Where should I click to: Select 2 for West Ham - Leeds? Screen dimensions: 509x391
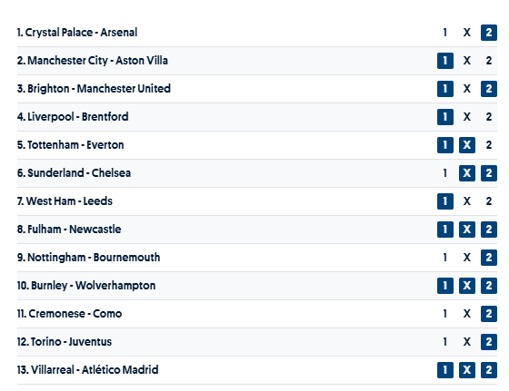(x=489, y=201)
